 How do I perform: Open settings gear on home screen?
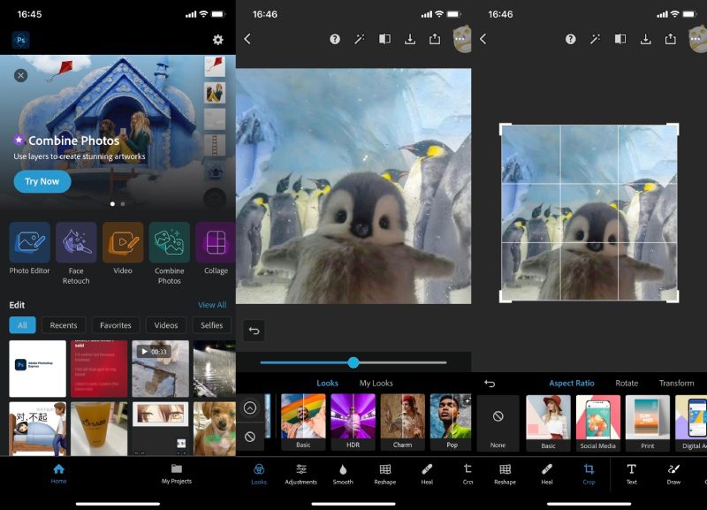[217, 40]
